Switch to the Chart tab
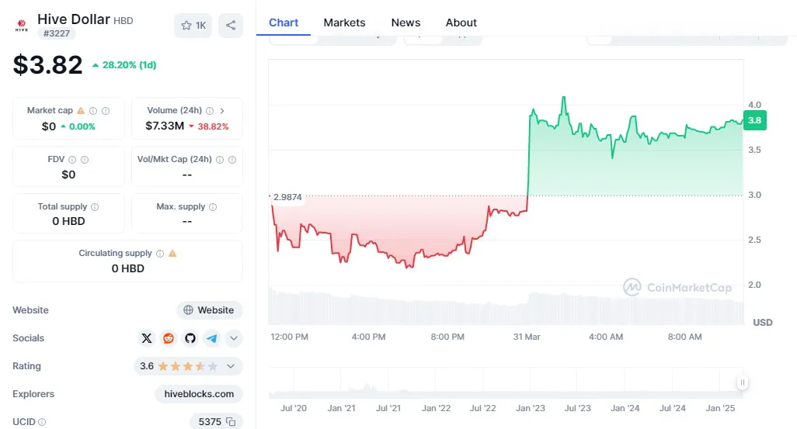Viewport: 797px width, 429px height. pos(284,22)
